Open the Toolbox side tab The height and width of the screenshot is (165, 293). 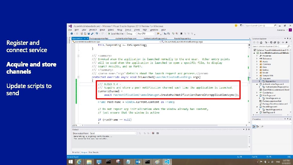click(x=69, y=40)
